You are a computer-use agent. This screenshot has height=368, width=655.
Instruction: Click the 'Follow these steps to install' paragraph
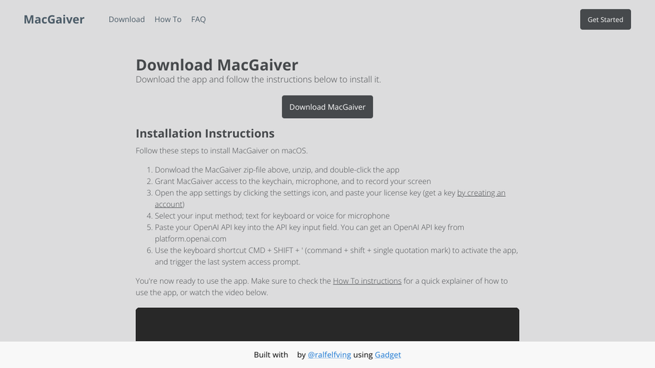222,151
